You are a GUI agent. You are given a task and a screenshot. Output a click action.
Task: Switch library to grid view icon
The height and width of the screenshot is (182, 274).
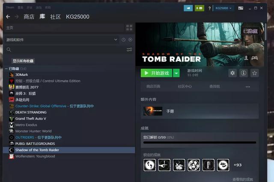129,27
